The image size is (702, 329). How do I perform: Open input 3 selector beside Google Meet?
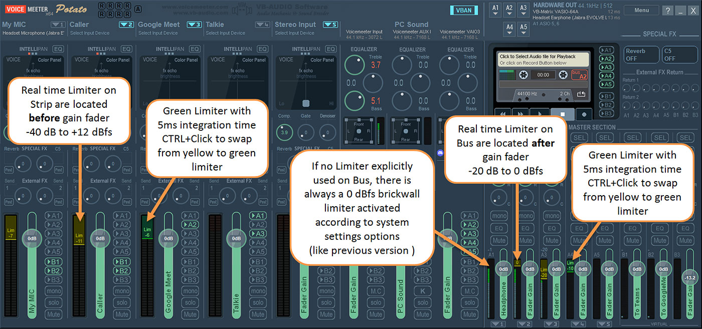tap(195, 24)
